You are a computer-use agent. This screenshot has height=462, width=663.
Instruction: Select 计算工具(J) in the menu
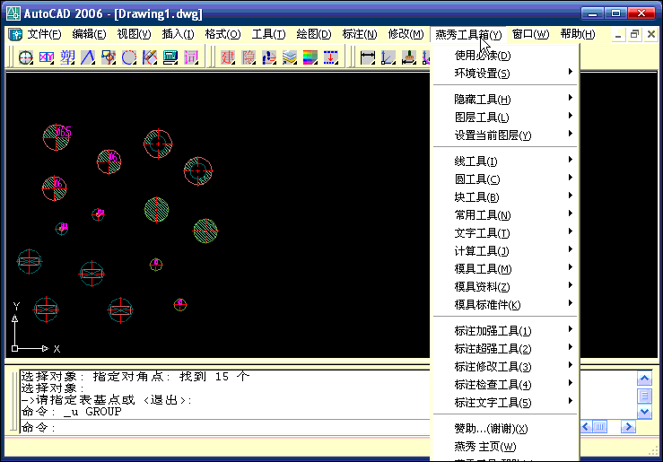[506, 251]
